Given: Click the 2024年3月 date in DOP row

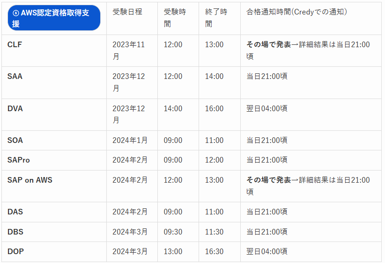Looking at the screenshot, I should tap(130, 251).
